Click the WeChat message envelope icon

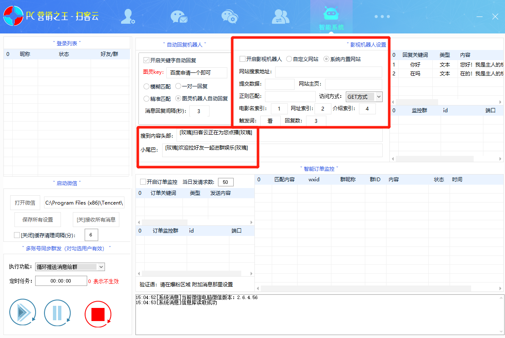pyautogui.click(x=179, y=16)
